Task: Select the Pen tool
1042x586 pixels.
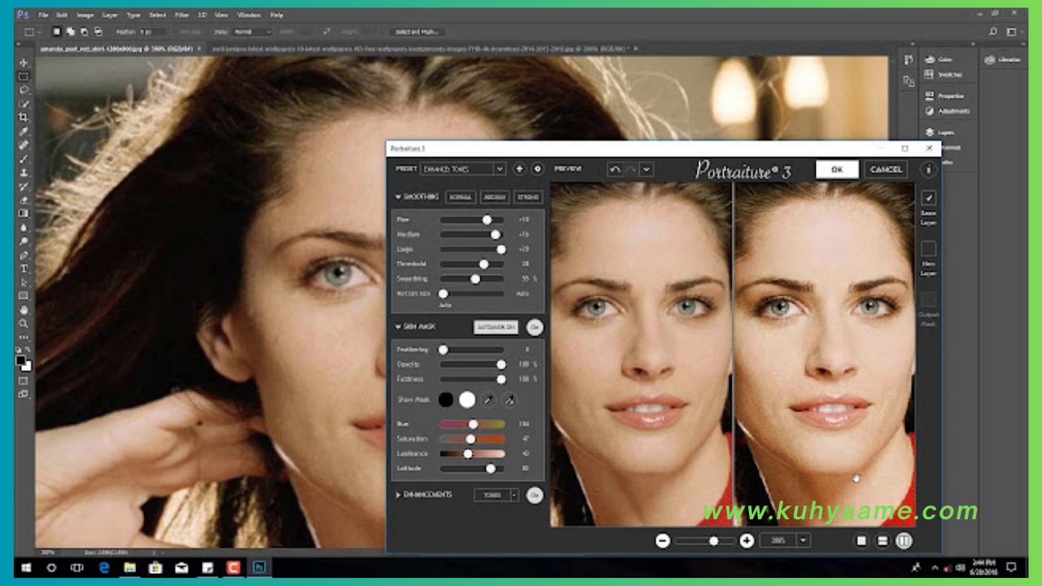Action: tap(24, 255)
